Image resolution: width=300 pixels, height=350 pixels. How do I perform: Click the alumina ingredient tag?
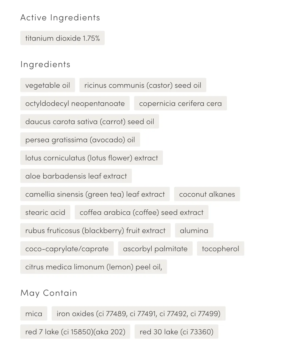coord(194,230)
